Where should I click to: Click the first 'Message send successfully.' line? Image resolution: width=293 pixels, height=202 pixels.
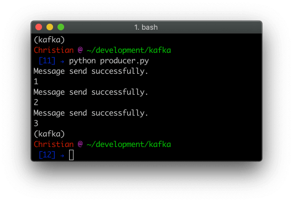(91, 71)
